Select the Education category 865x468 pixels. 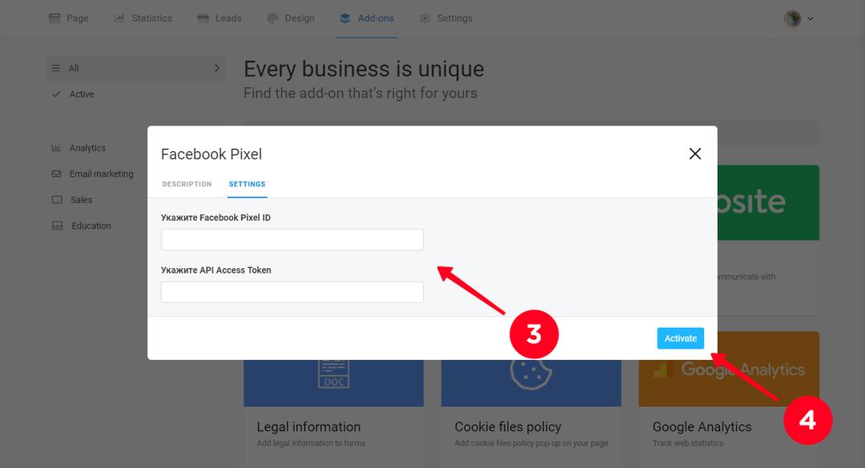(x=91, y=226)
